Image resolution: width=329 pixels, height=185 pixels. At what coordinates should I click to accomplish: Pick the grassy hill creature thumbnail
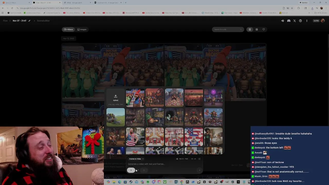click(116, 117)
